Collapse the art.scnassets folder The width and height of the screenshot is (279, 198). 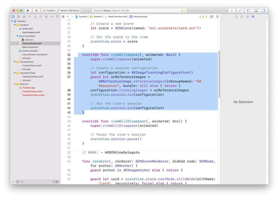[x=17, y=36]
